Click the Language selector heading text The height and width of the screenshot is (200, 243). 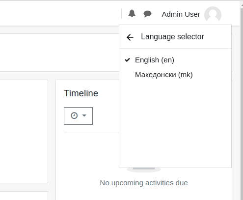pyautogui.click(x=172, y=36)
